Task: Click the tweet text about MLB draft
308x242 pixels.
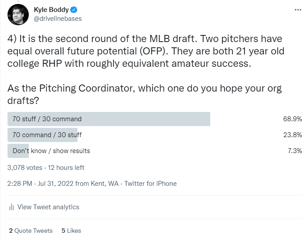Action: tap(146, 69)
